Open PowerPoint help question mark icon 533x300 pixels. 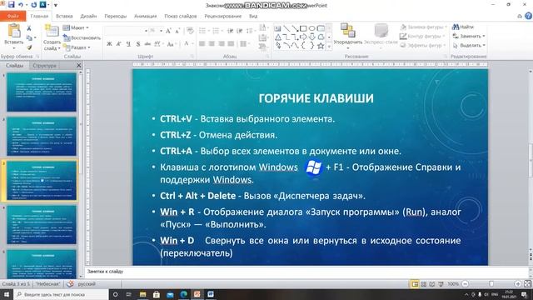pyautogui.click(x=528, y=16)
